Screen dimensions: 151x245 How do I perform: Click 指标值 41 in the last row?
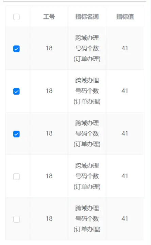tap(125, 219)
